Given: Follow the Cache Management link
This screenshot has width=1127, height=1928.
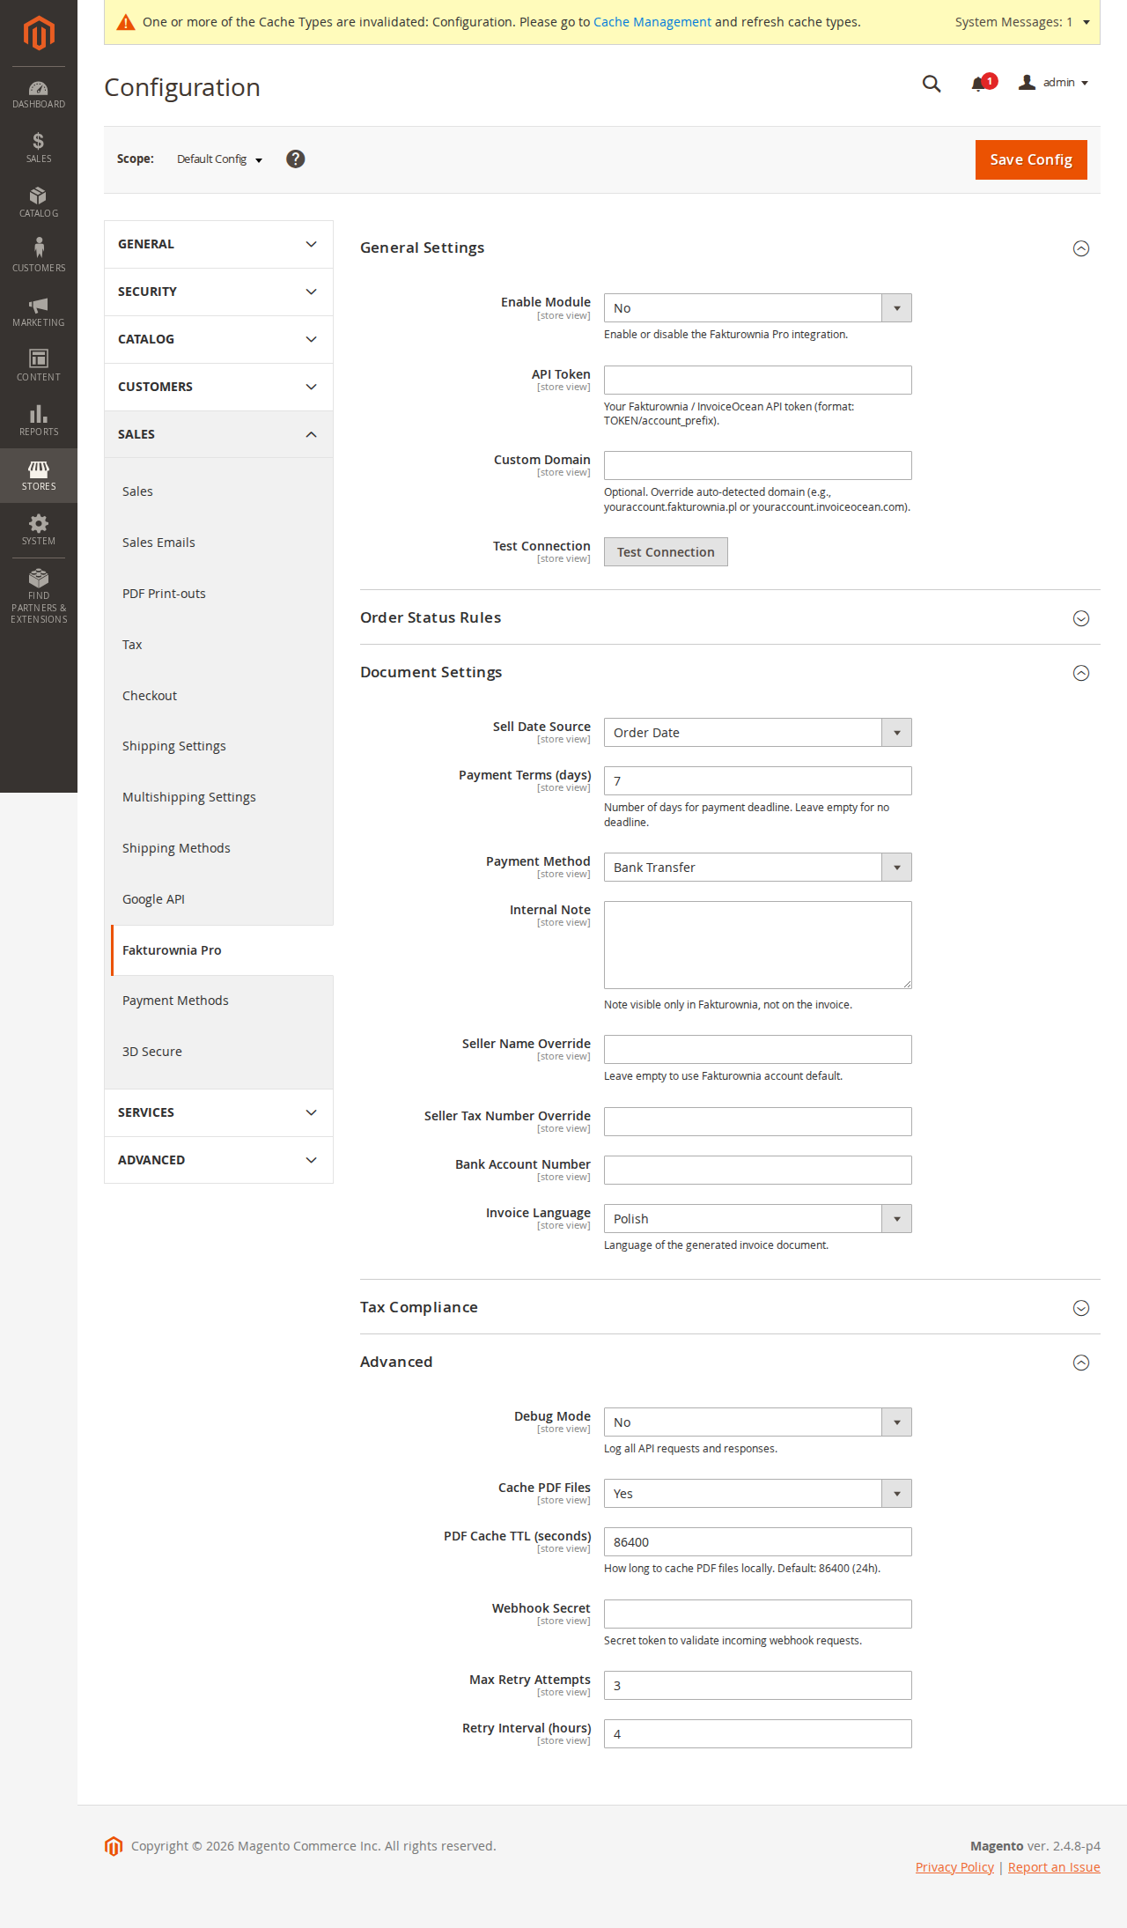Looking at the screenshot, I should coord(652,22).
